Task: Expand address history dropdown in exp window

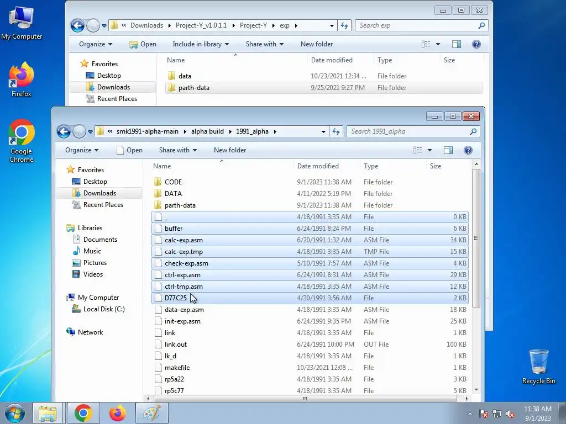Action: coord(332,25)
